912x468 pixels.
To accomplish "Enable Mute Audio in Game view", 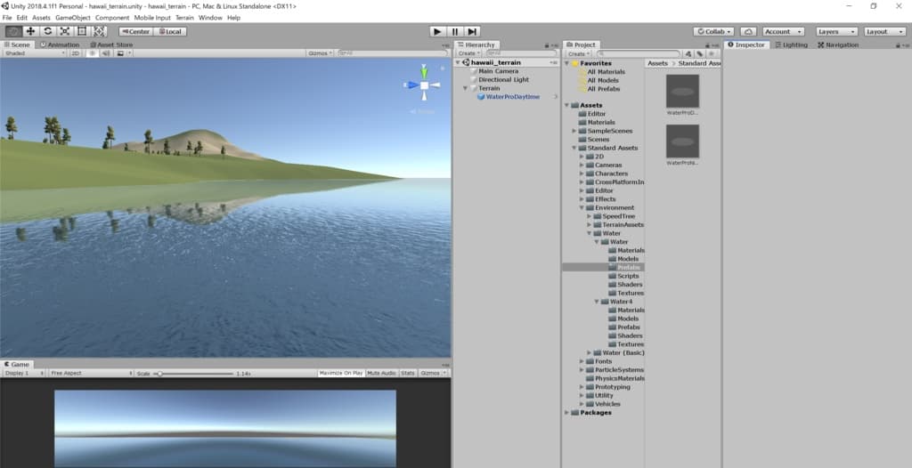I will [381, 373].
